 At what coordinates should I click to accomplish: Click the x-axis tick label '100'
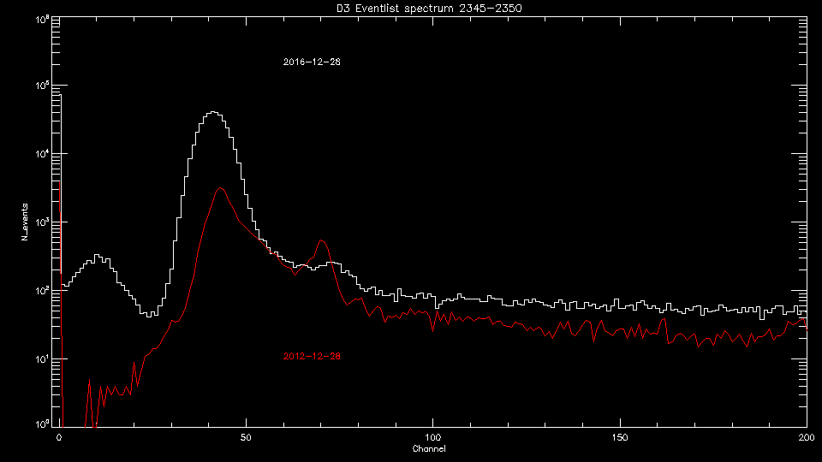point(433,437)
